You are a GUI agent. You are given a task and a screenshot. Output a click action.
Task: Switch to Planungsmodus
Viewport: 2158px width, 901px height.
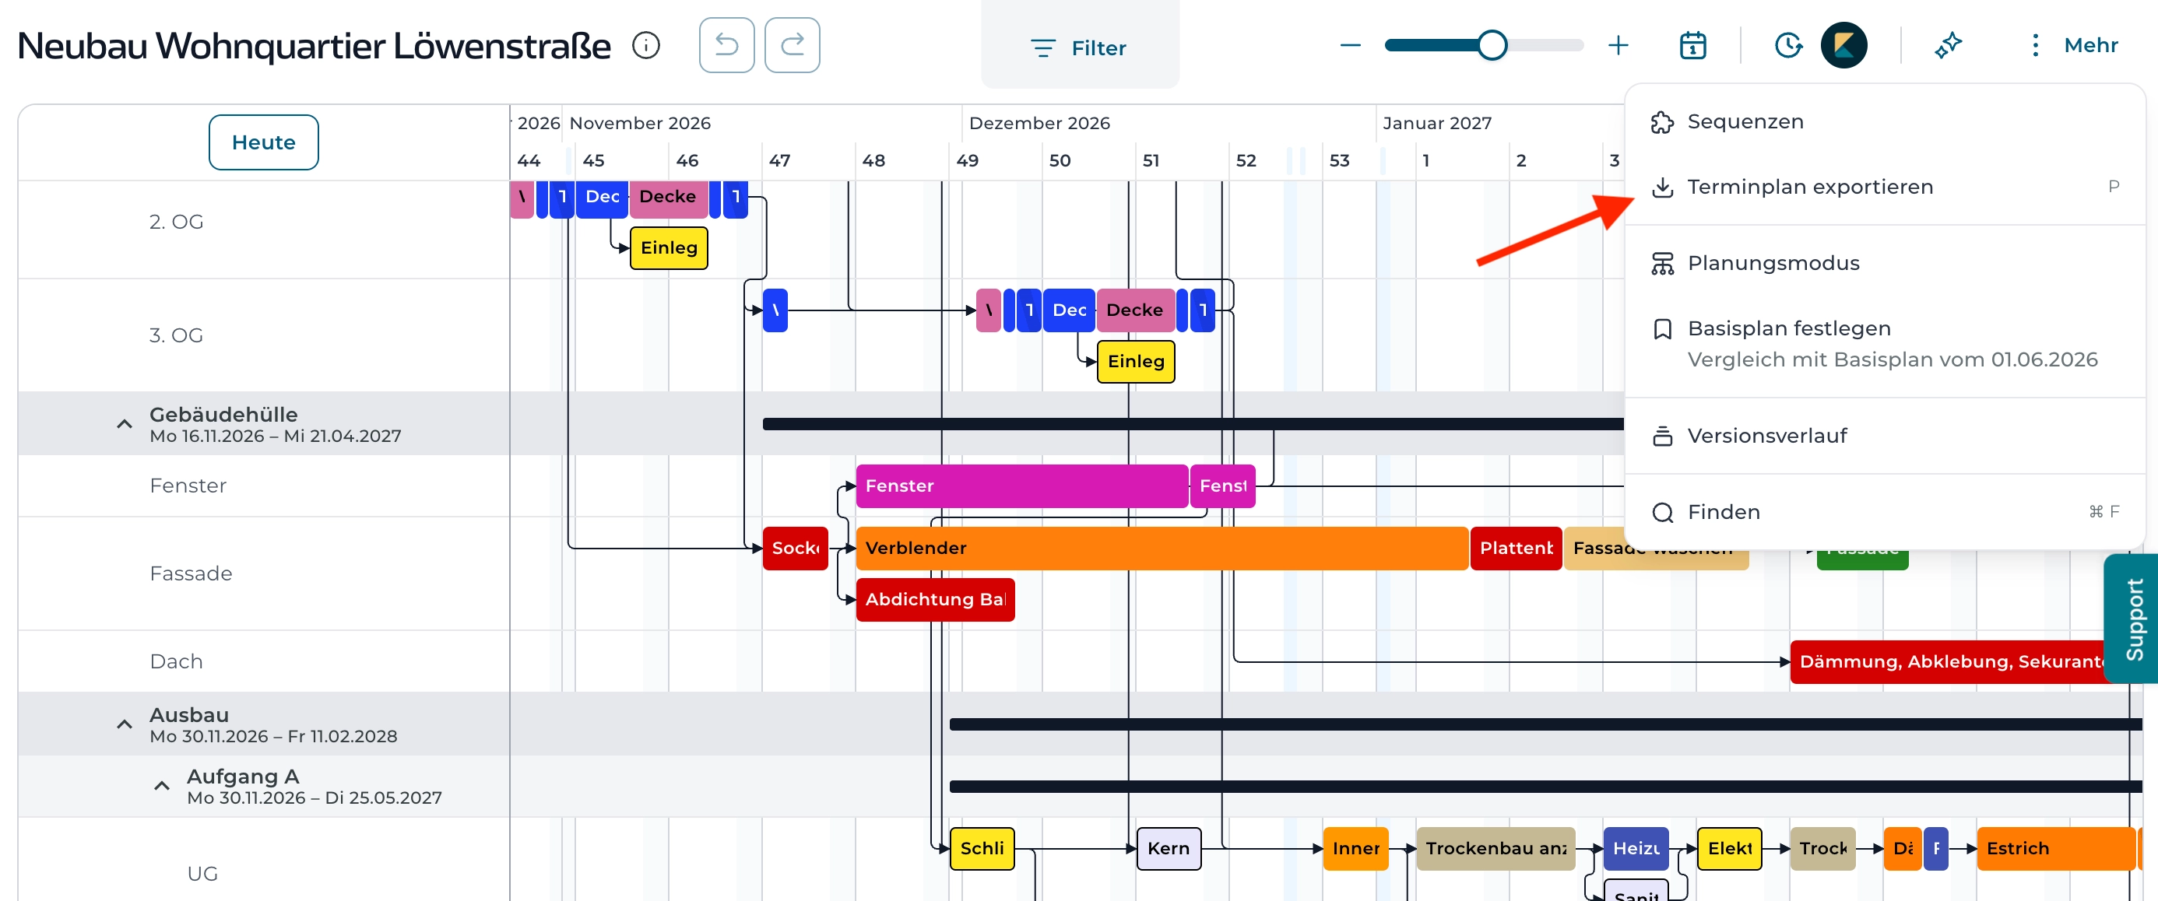pyautogui.click(x=1885, y=263)
